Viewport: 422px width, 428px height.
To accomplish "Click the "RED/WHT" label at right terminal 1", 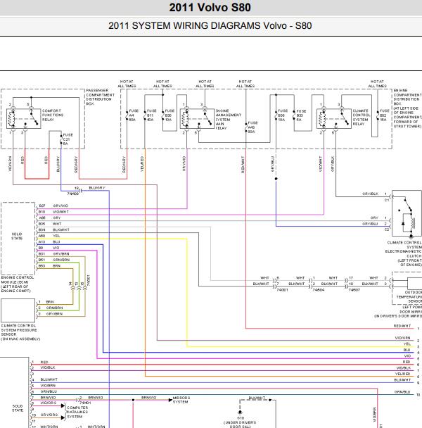I will 402,326.
